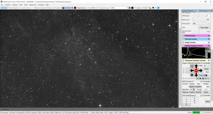This screenshot has height=114, width=213.
Task: Click the focuser Refocus button
Action: pyautogui.click(x=185, y=92)
